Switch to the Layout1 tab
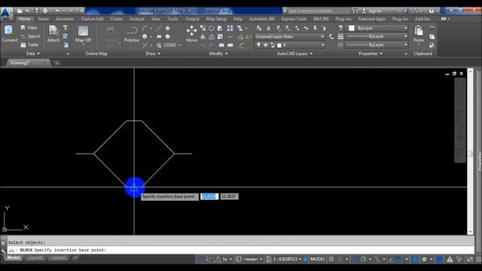The image size is (482, 271). point(35,257)
